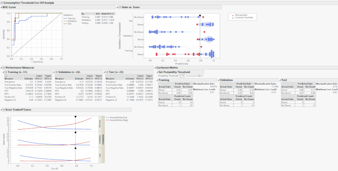Click the Correctly Classified blue legend marker

(233, 17)
